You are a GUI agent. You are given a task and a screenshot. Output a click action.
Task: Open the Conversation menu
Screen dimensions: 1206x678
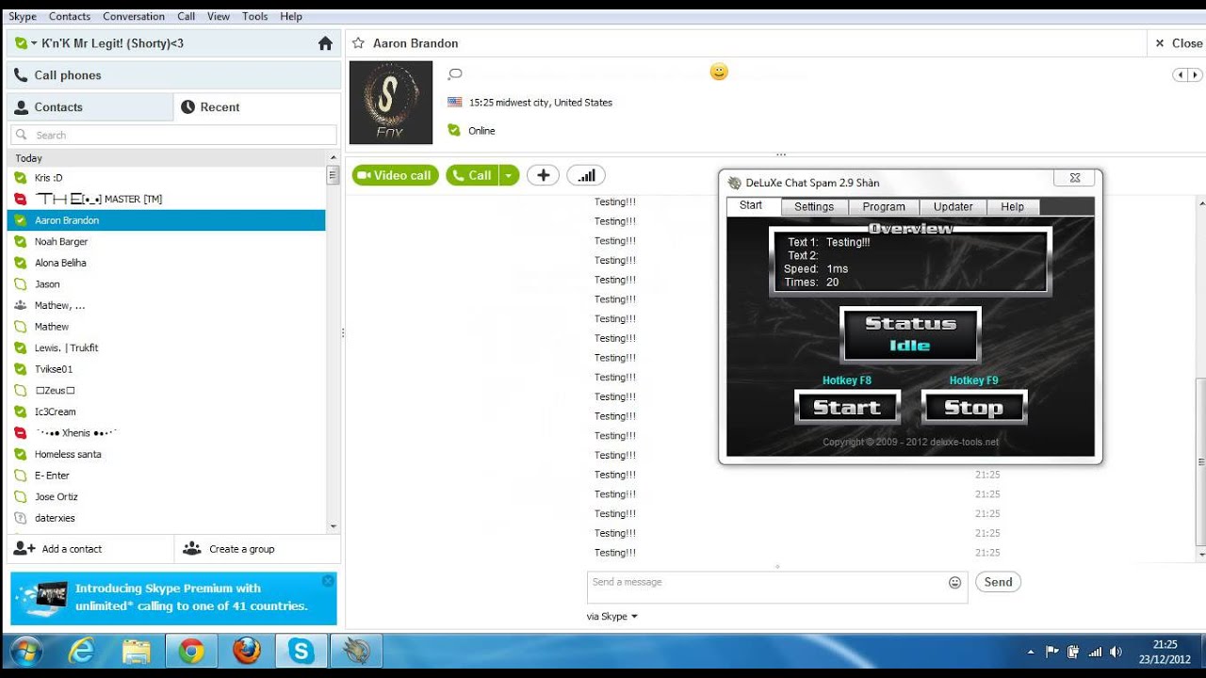coord(134,16)
